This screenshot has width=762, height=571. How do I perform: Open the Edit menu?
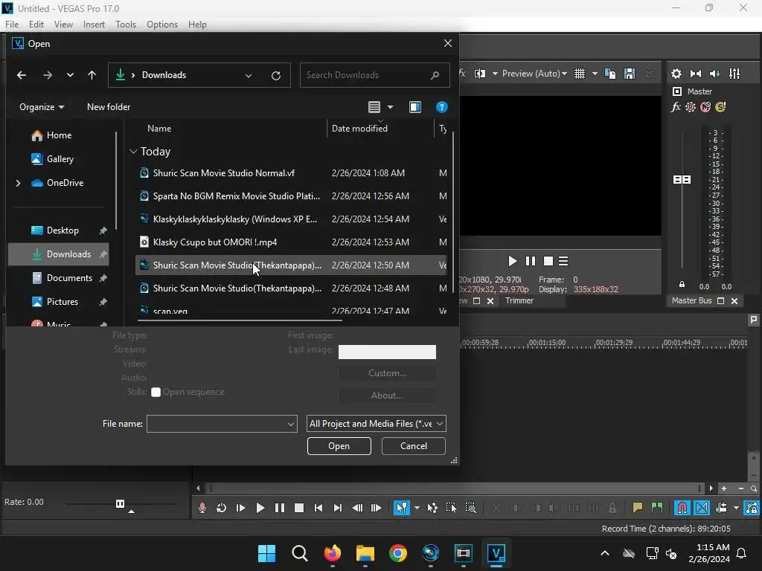coord(36,25)
